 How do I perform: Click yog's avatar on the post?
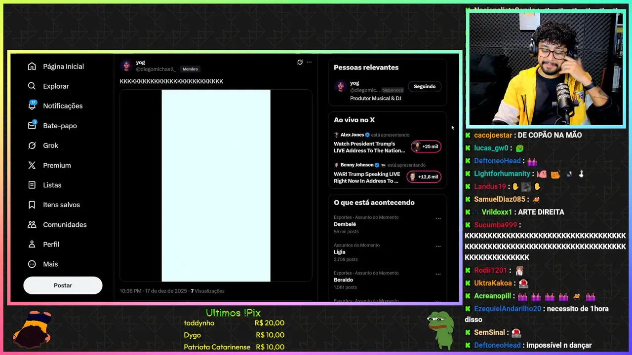126,66
